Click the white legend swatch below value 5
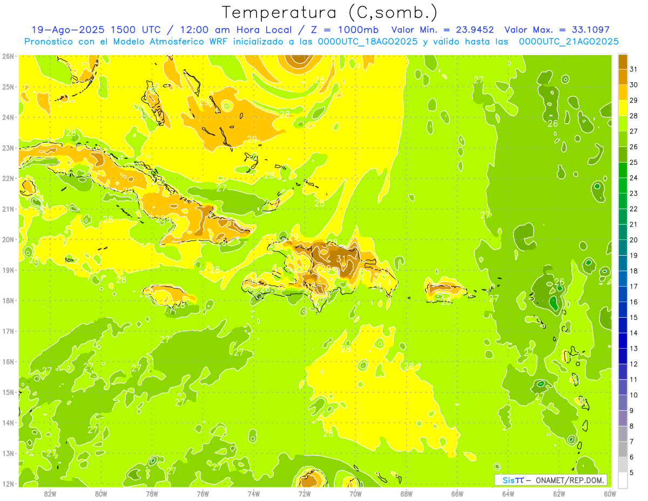648x501 pixels. pos(623,480)
